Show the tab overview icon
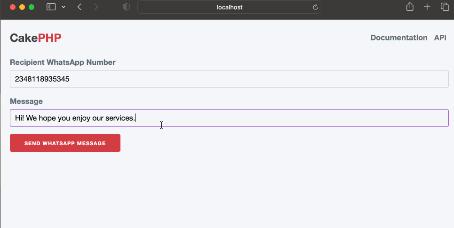Image resolution: width=454 pixels, height=228 pixels. 445,7
